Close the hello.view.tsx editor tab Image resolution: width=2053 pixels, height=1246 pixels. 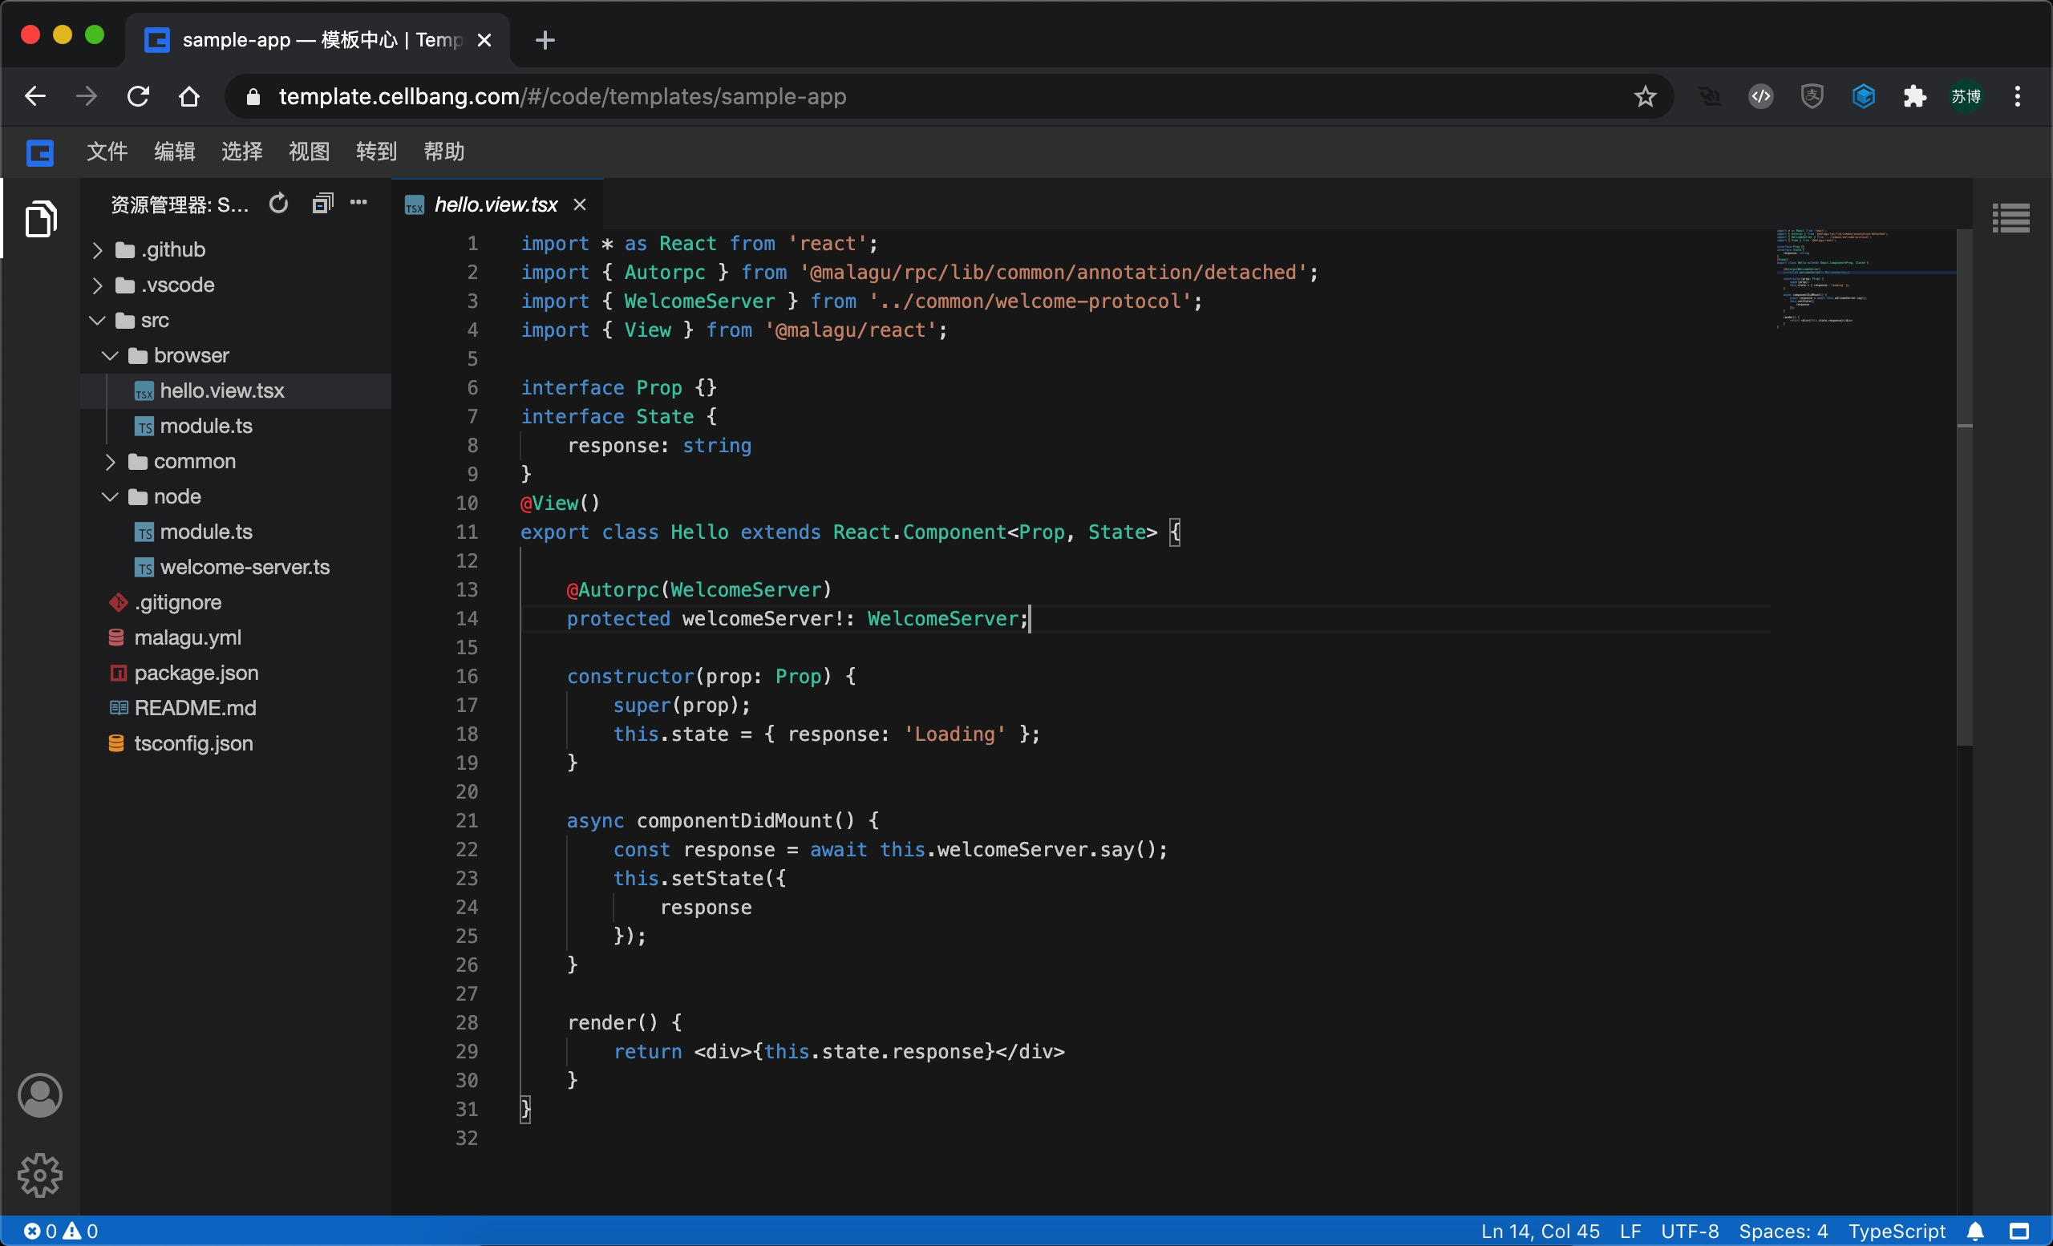click(580, 205)
